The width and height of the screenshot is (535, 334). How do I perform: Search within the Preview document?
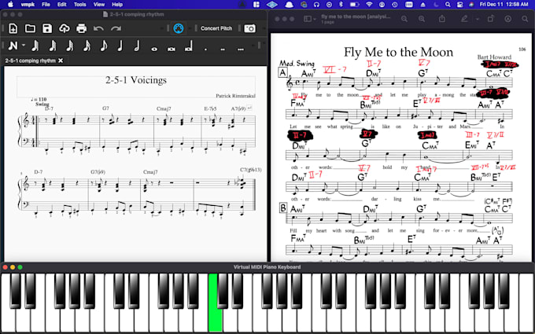coord(525,19)
